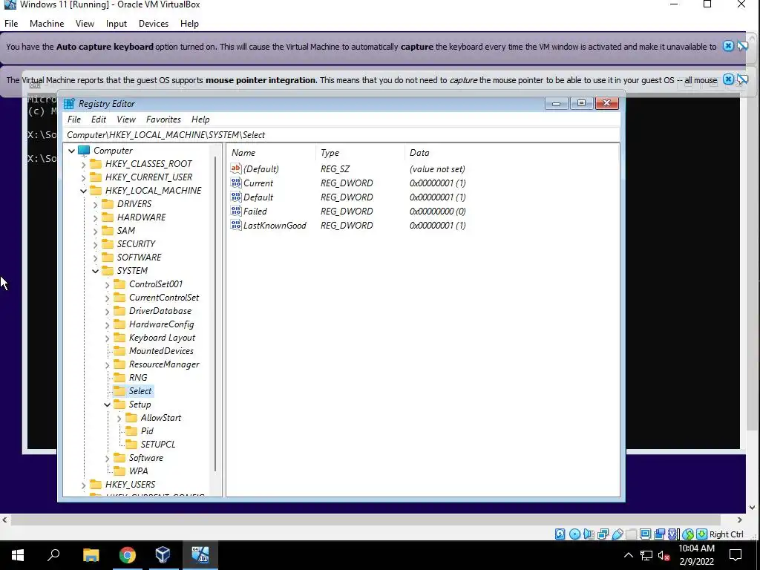Click the VirtualBox horizontal scrollbar track
Screen dimensions: 760x570
pos(366,520)
